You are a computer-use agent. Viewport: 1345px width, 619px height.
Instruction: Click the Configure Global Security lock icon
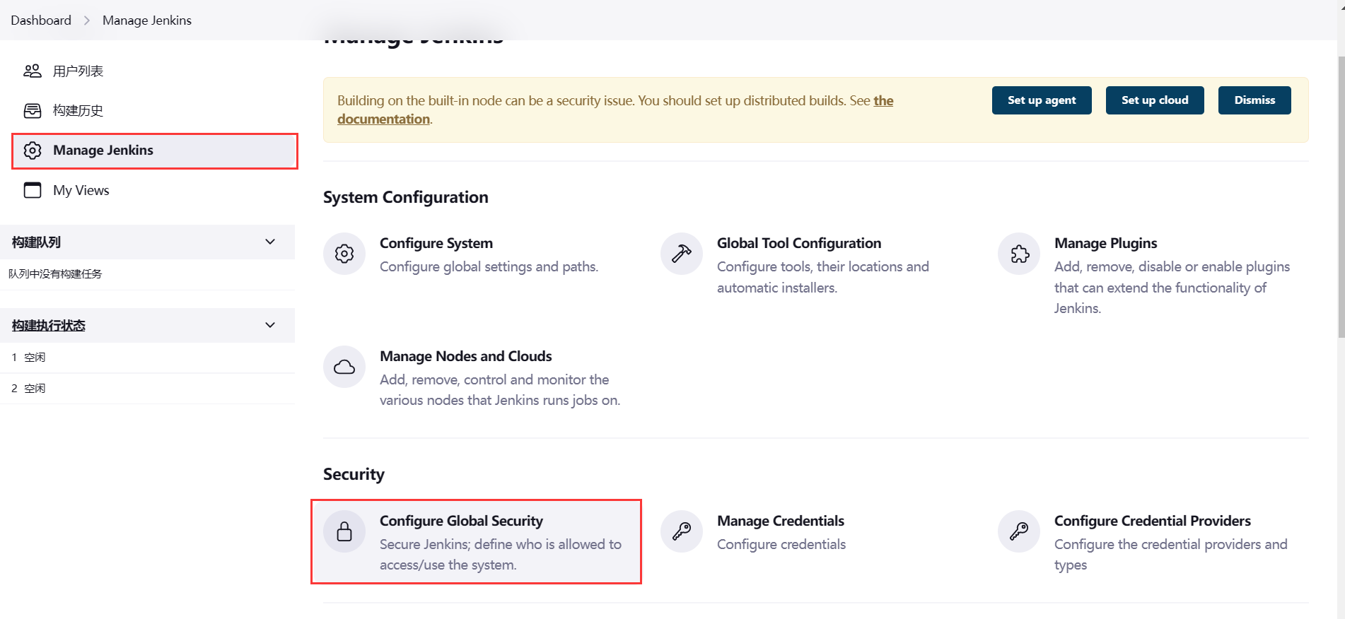344,531
